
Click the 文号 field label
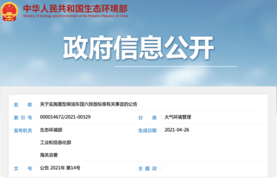pos(23,168)
